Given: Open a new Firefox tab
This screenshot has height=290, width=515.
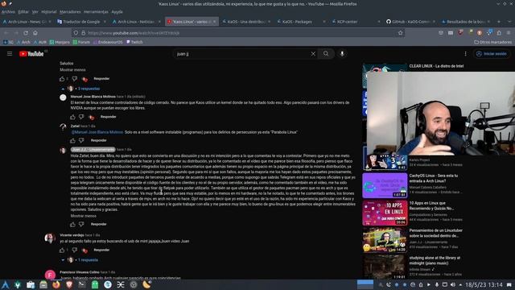Looking at the screenshot, I should [x=499, y=22].
